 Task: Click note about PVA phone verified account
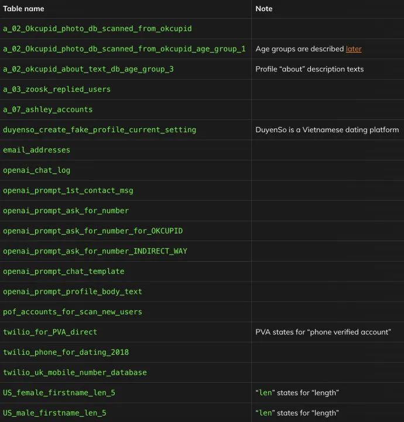[x=323, y=332]
